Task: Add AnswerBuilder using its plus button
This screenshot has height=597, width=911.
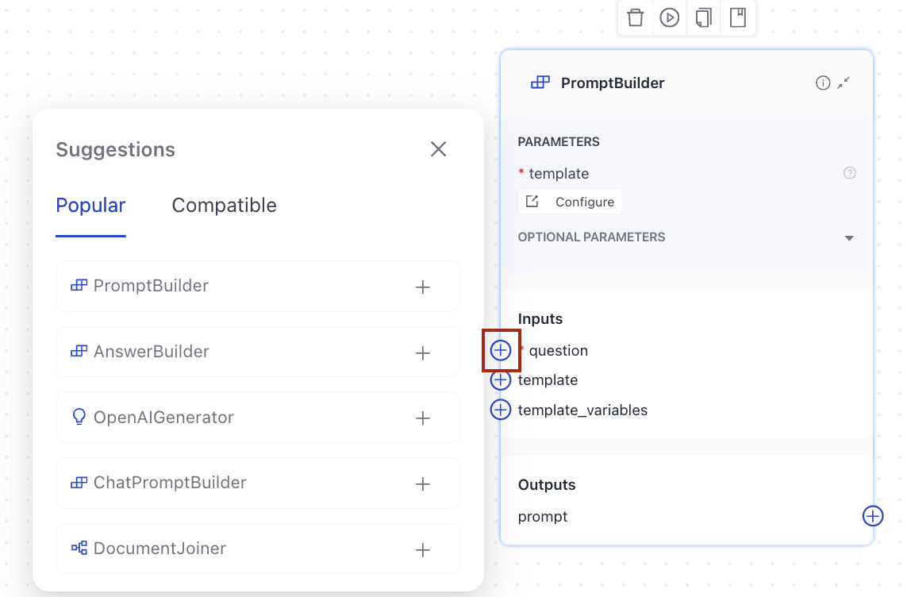Action: pos(423,352)
